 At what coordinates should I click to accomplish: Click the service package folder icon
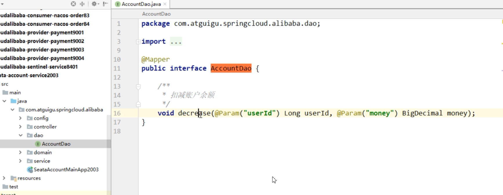30,161
